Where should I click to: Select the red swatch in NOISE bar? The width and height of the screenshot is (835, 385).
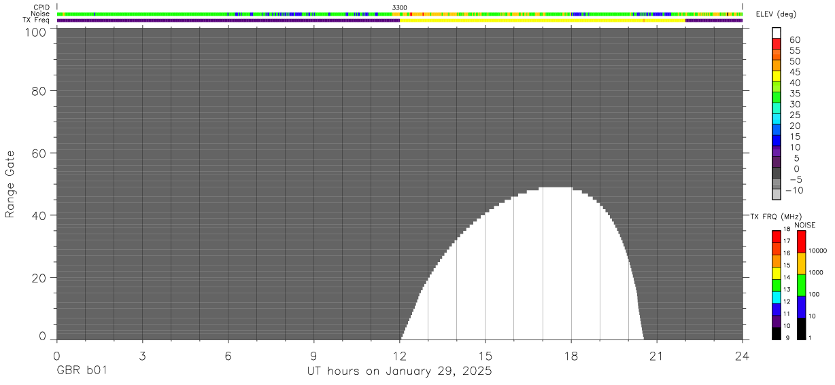coord(801,242)
